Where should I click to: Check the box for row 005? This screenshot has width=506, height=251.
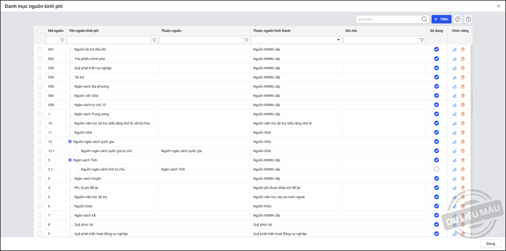[x=40, y=86]
